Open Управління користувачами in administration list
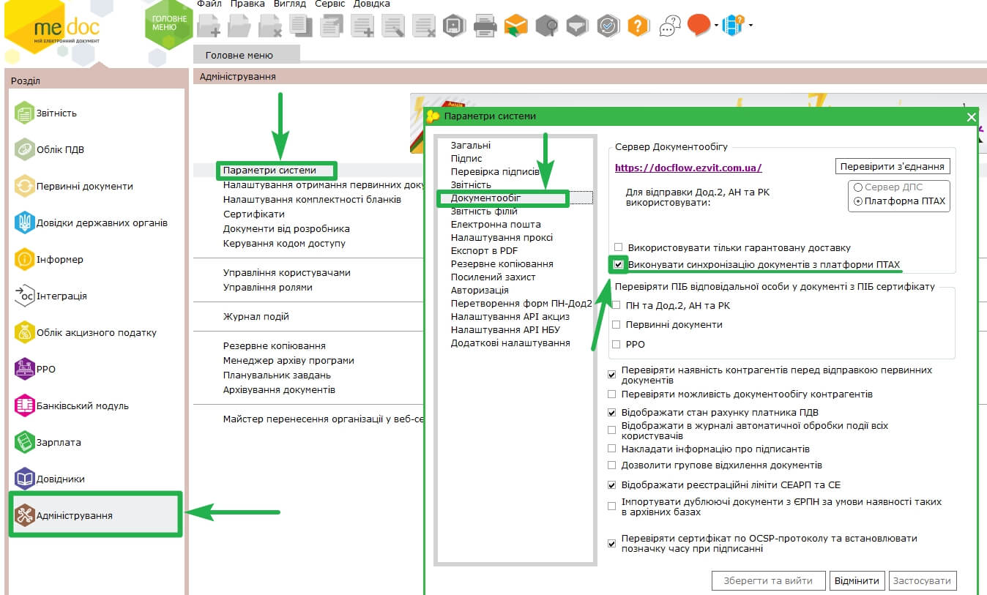This screenshot has width=987, height=595. (x=287, y=272)
